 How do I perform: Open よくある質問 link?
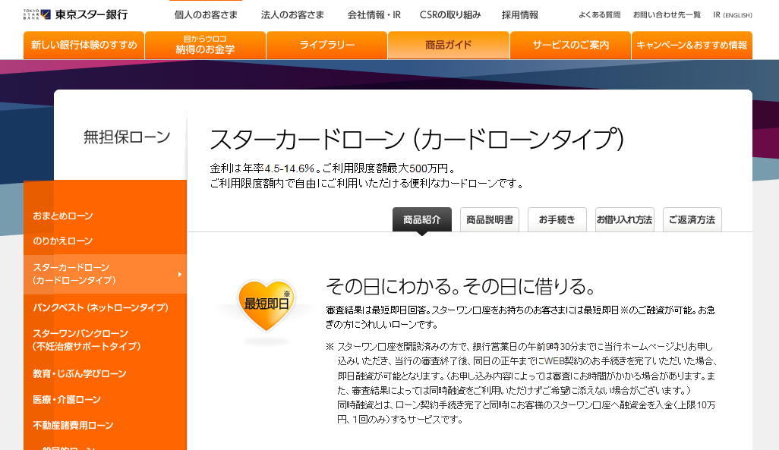(x=599, y=15)
